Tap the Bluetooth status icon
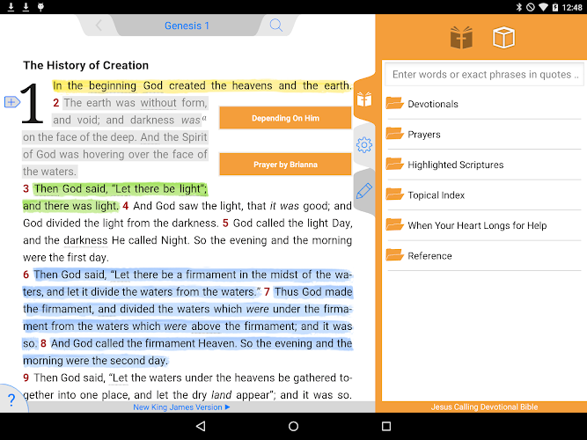 point(519,7)
